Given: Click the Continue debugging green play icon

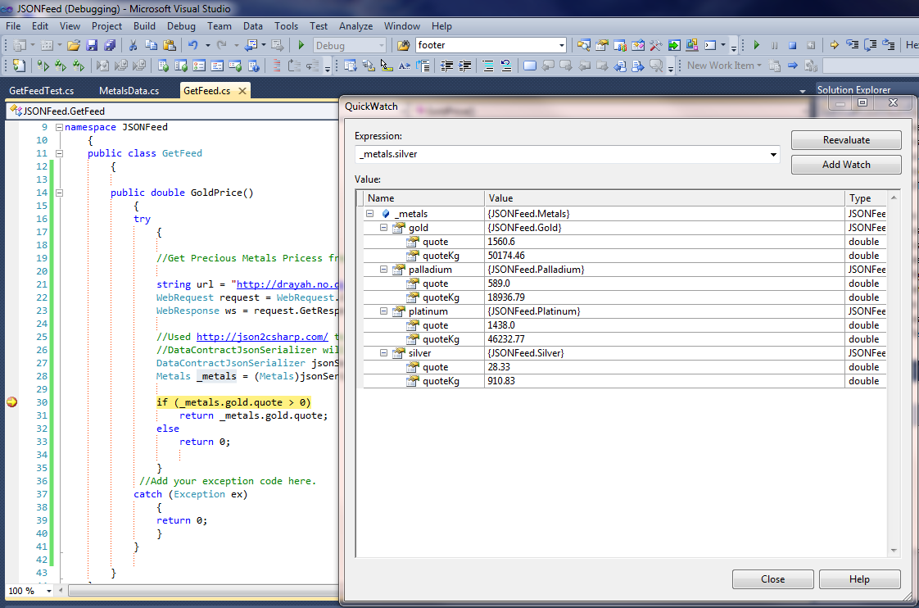Looking at the screenshot, I should (757, 45).
